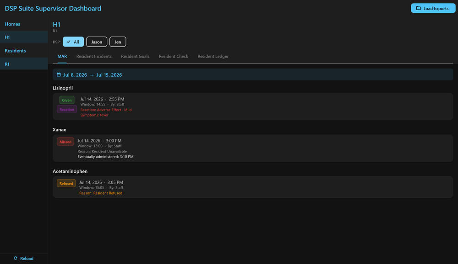Click the checkmark icon on All chip
Screen dimensions: 458x264
point(68,42)
